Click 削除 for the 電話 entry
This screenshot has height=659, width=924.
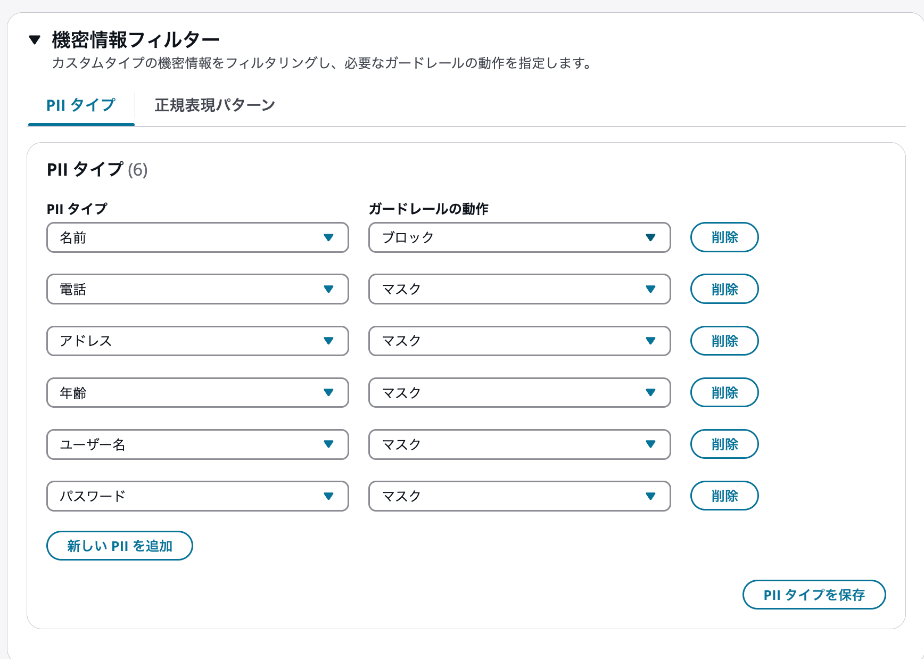click(724, 289)
